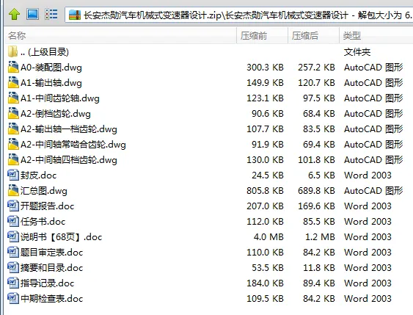
Task: Click the A2-输出轴一档齿轮.dwg file icon
Action: pos(13,128)
